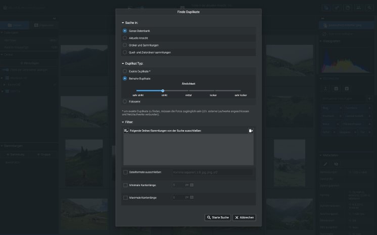Select Exakte Duplikate radio button

[125, 71]
